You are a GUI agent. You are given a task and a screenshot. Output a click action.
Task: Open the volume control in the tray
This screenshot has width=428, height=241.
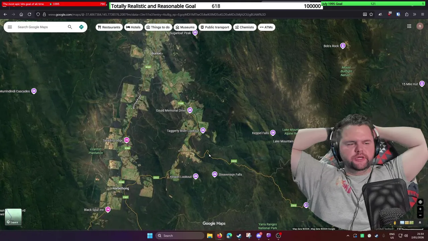coord(406,236)
